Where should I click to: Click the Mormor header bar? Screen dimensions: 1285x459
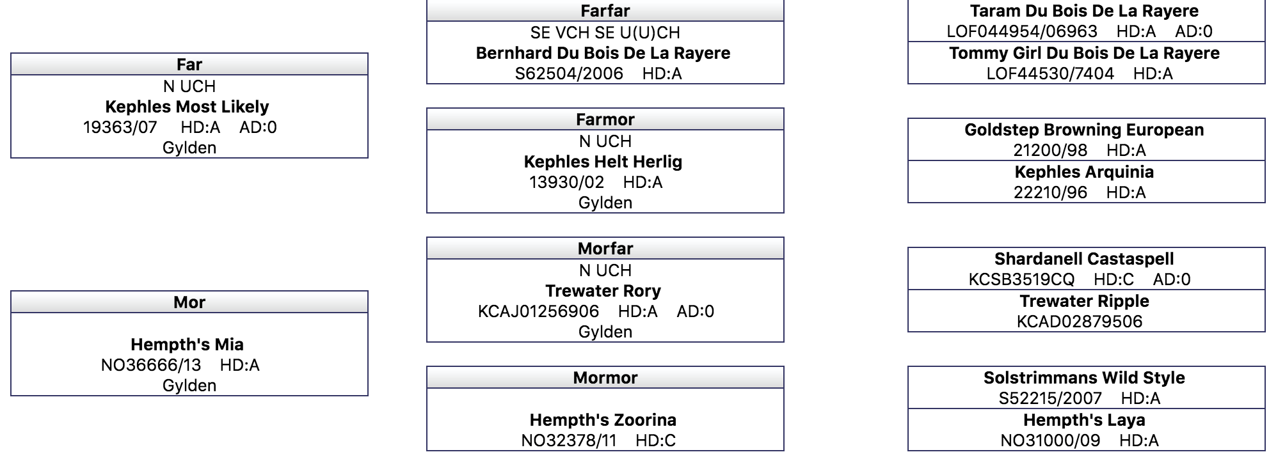point(605,378)
